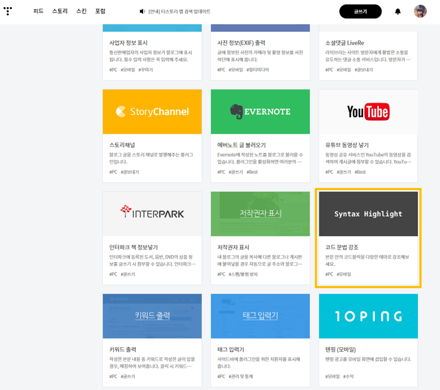Image resolution: width=440 pixels, height=390 pixels.
Task: Open the 코드 문법 강조 title
Action: tap(342, 247)
